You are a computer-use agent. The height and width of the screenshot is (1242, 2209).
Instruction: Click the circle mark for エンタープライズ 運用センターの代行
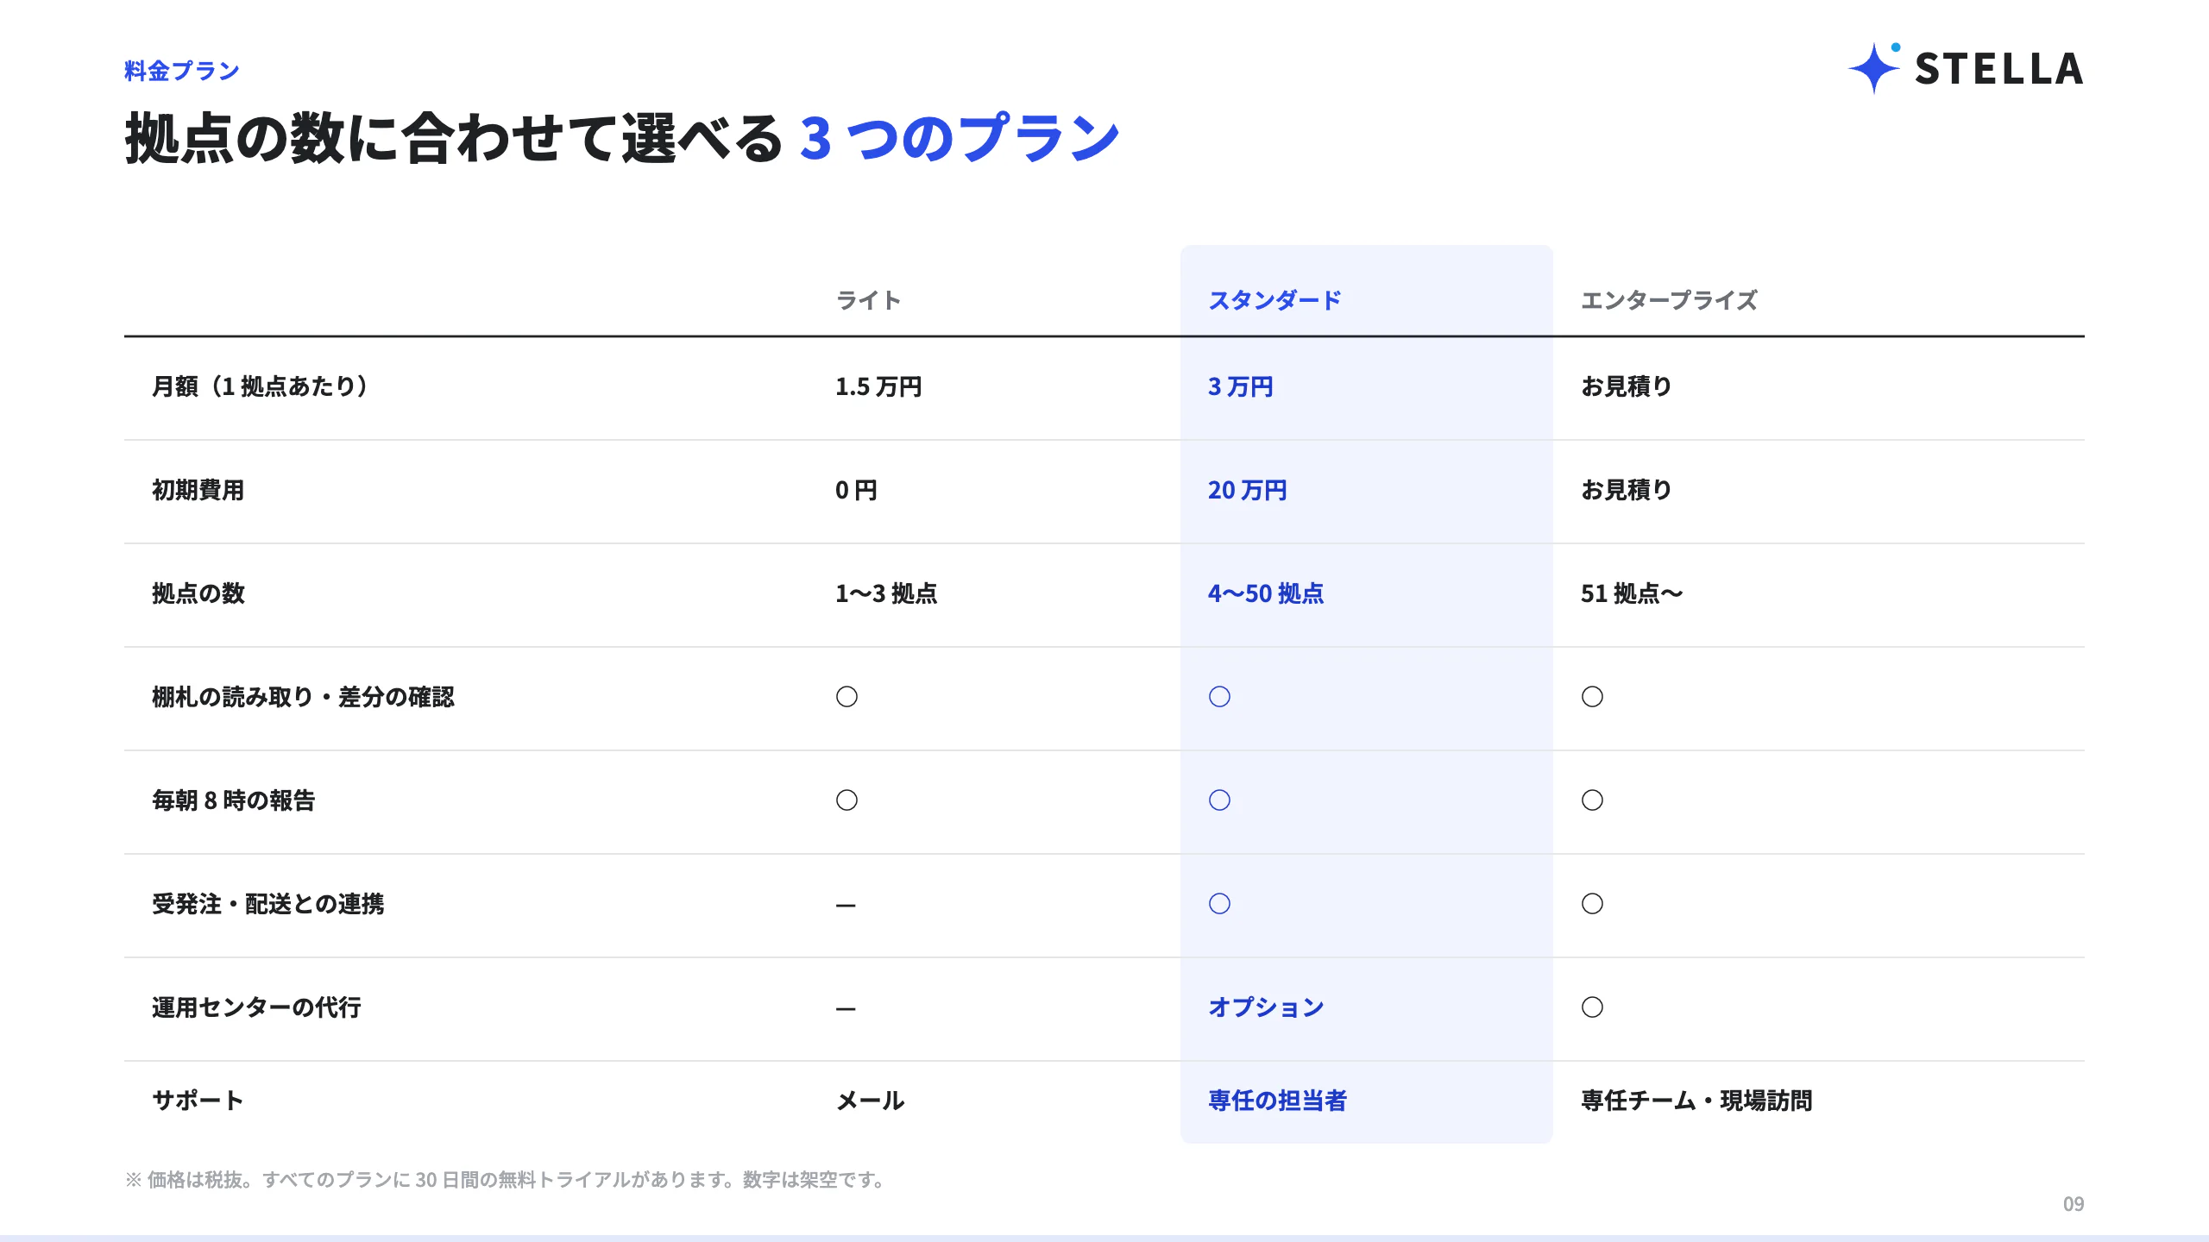coord(1592,1007)
